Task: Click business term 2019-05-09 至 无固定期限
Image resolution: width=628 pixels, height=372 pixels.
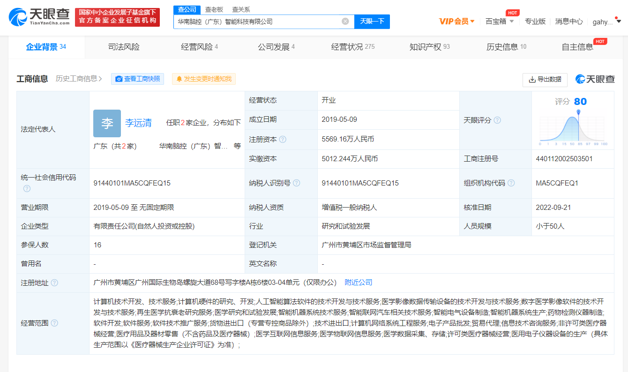Action: (134, 207)
